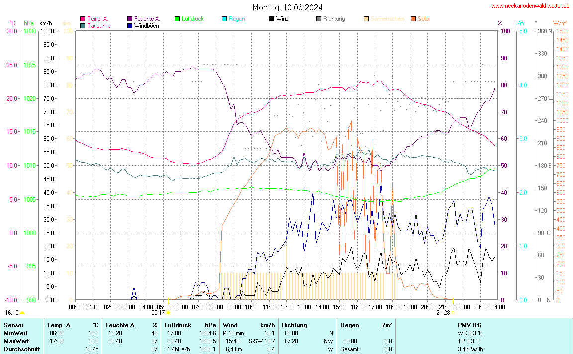Click the black Wind legend square
Viewport: 573px width, 354px height.
(x=272, y=19)
